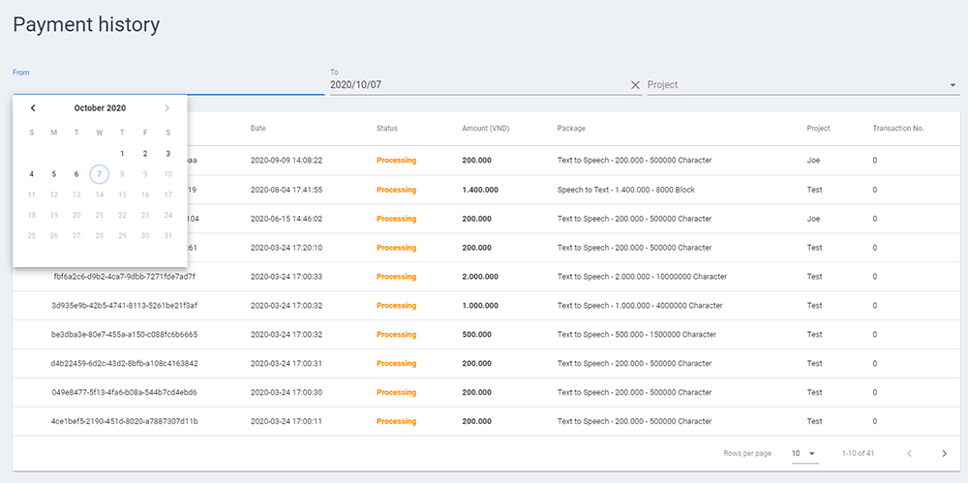
Task: Click the From date input field
Action: [x=168, y=84]
